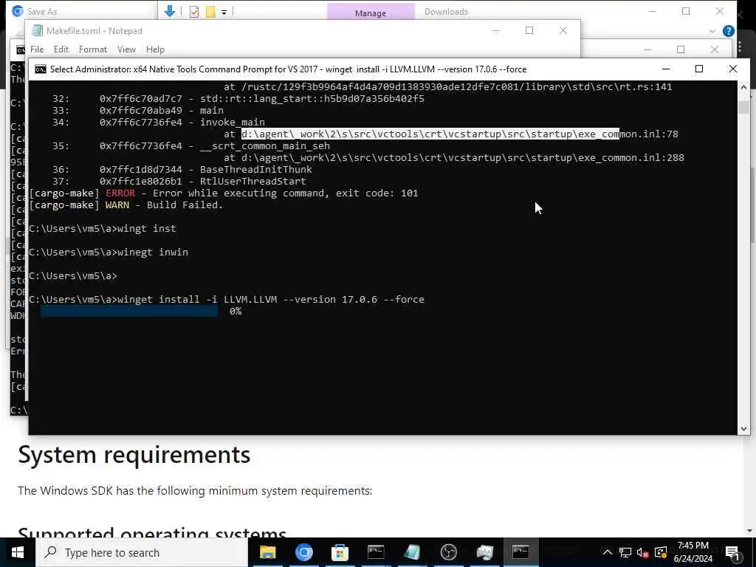Open the Windows Start menu
Image resolution: width=756 pixels, height=567 pixels.
pyautogui.click(x=18, y=552)
